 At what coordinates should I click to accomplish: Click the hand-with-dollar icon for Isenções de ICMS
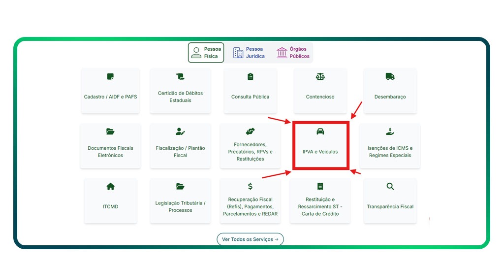coord(390,132)
